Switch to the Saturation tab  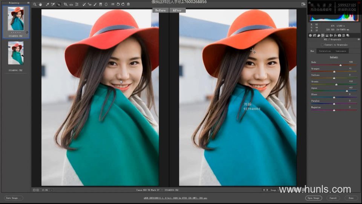point(325,51)
